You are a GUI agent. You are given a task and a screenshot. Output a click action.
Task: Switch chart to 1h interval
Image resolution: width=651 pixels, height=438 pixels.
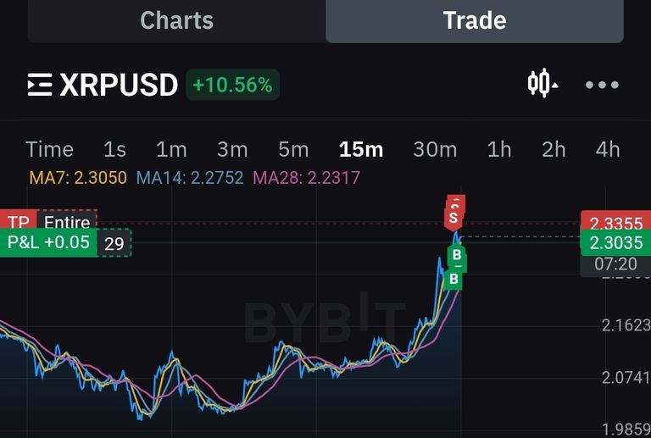click(499, 149)
